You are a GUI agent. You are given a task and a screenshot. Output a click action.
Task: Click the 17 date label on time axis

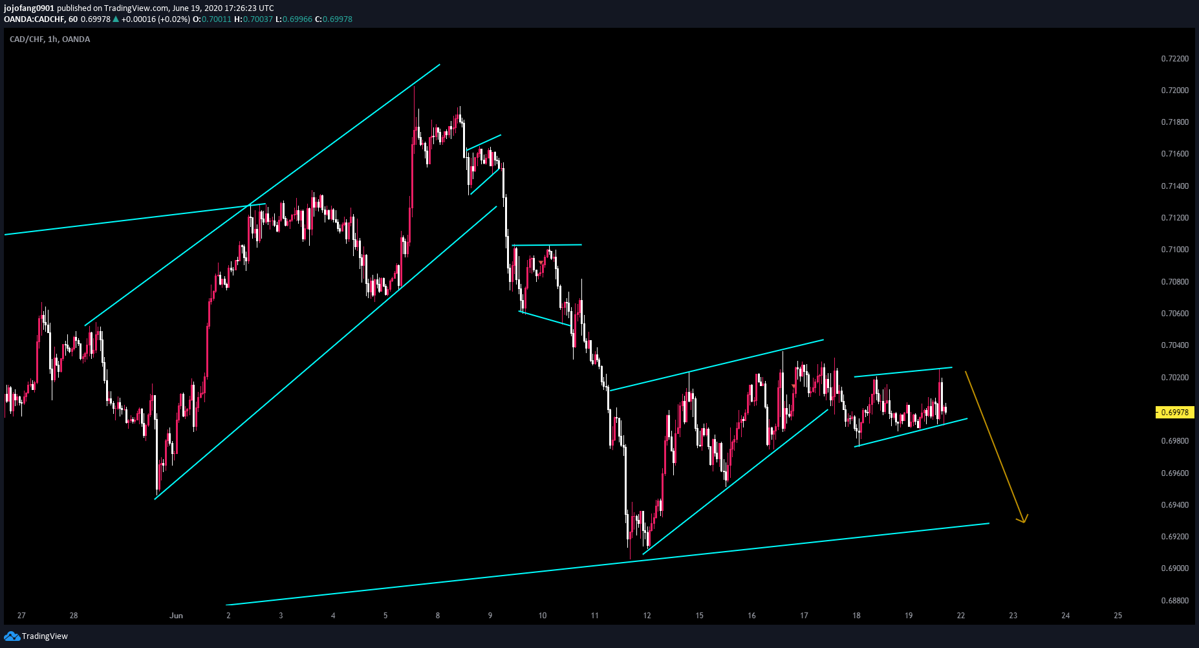coord(805,616)
